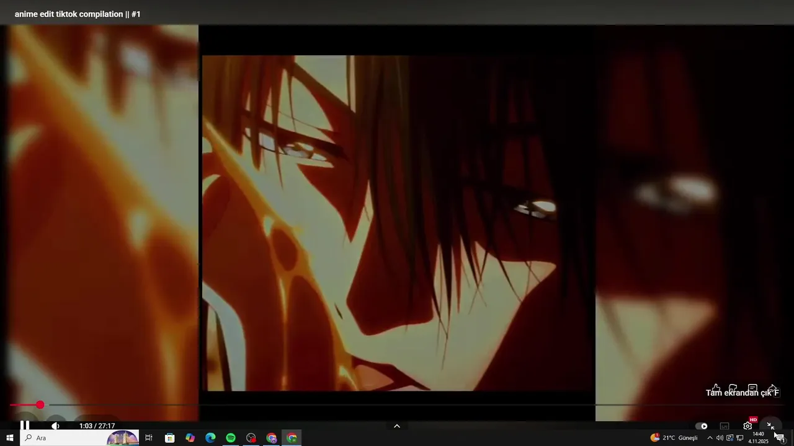Click the red playhead scrubber knob
794x446 pixels.
(x=40, y=404)
